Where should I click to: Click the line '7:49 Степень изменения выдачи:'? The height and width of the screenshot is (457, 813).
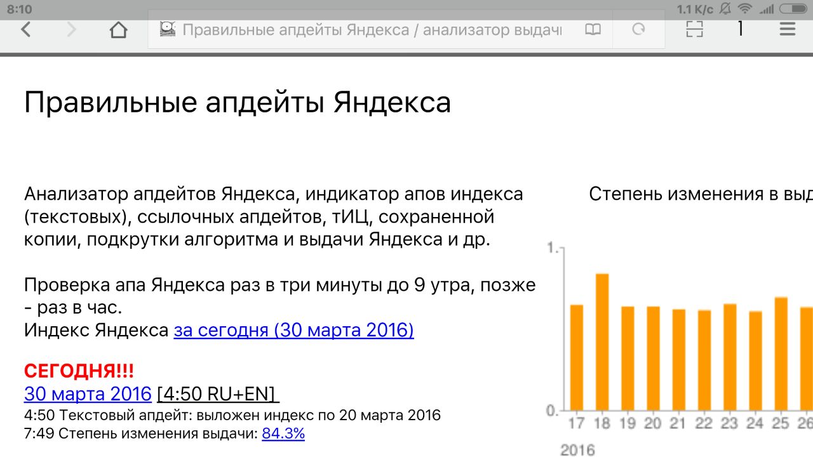pyautogui.click(x=141, y=434)
